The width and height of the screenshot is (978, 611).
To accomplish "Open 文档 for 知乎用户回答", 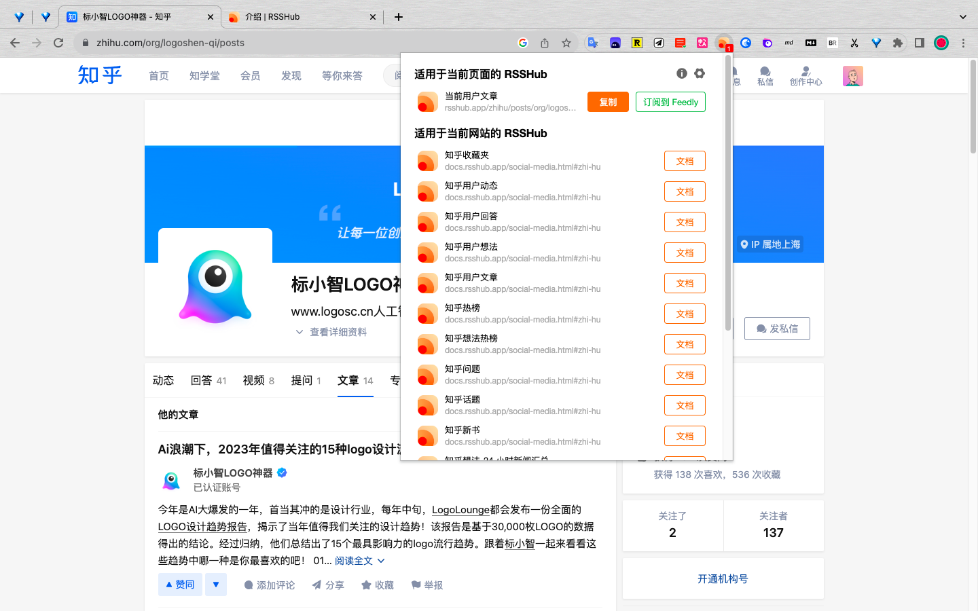I will 685,222.
